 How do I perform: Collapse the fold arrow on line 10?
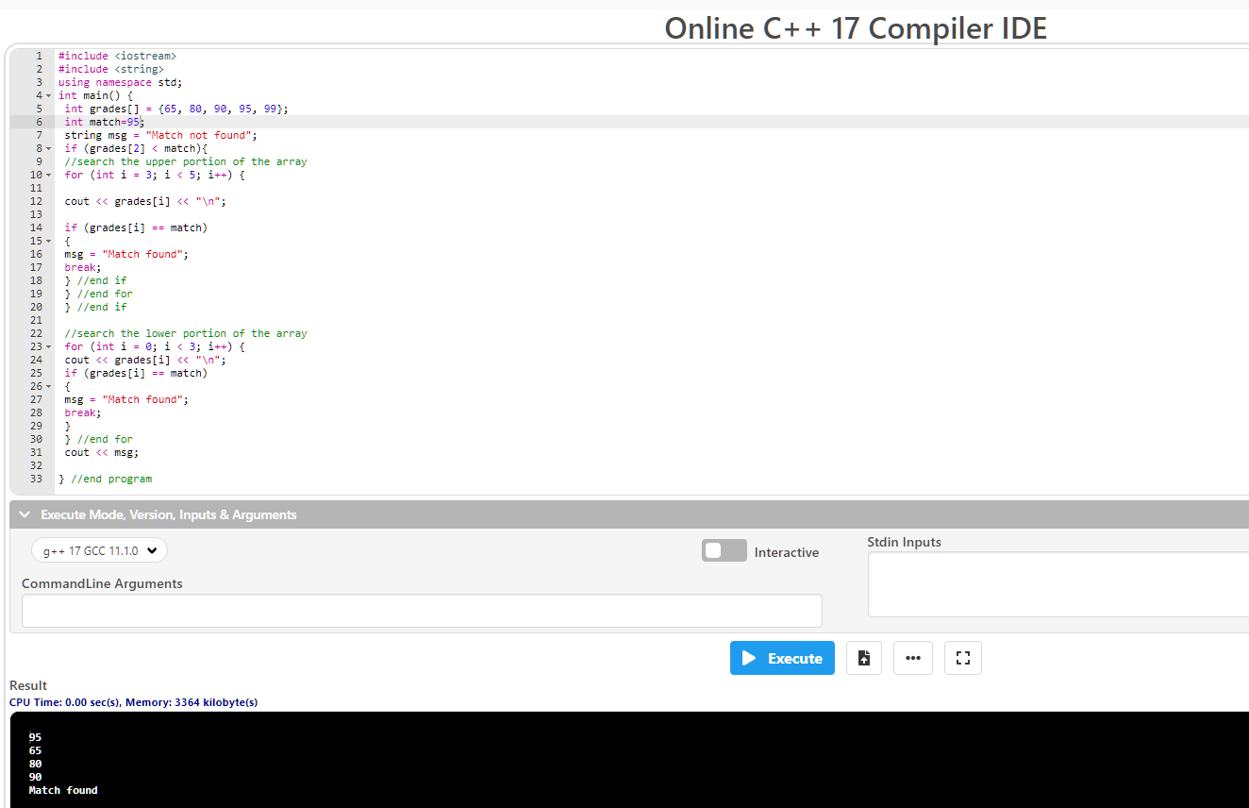(x=46, y=175)
